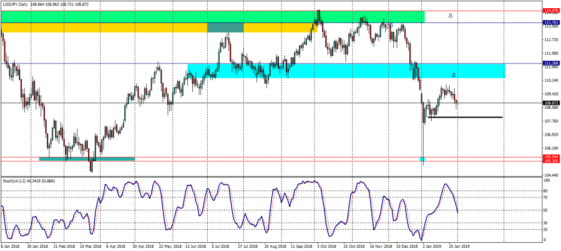561x251 pixels.
Task: Select the teal support bar near March 2018
Action: 87,159
